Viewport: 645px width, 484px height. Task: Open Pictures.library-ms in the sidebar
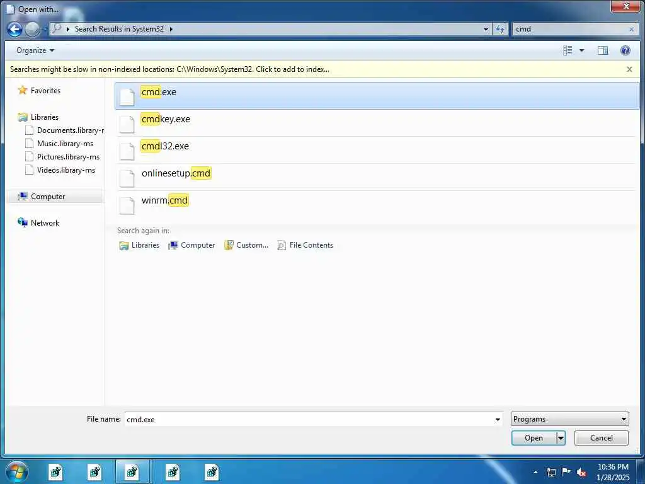pos(62,157)
